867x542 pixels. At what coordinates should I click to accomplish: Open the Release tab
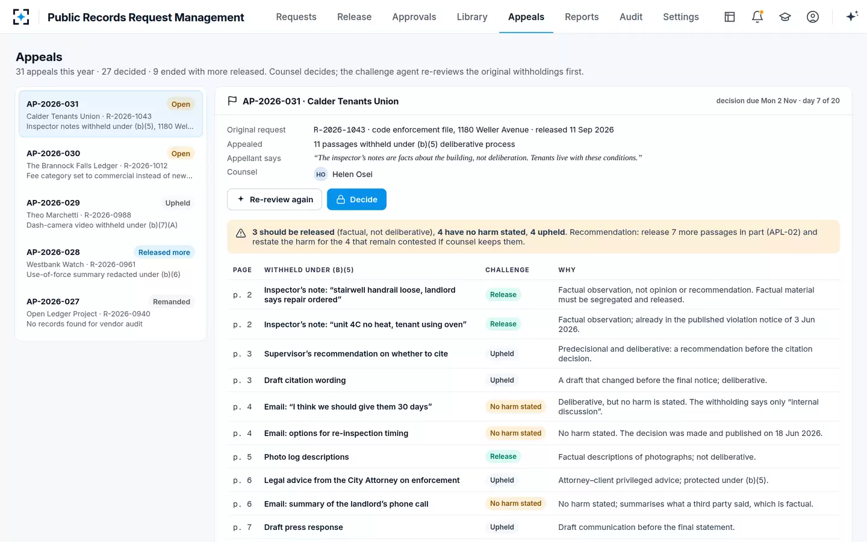(354, 17)
